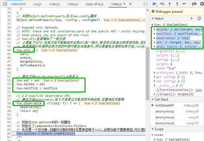
Task: Step out of current function
Action: pyautogui.click(x=177, y=4)
